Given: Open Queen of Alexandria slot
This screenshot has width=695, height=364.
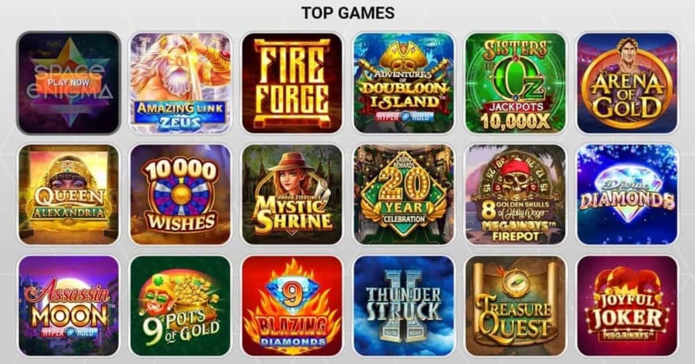Looking at the screenshot, I should pos(68,195).
